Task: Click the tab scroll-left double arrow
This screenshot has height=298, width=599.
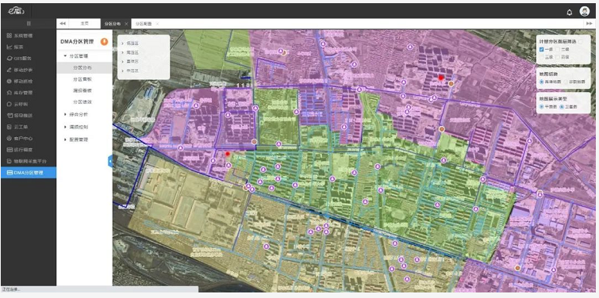Action: tap(63, 24)
